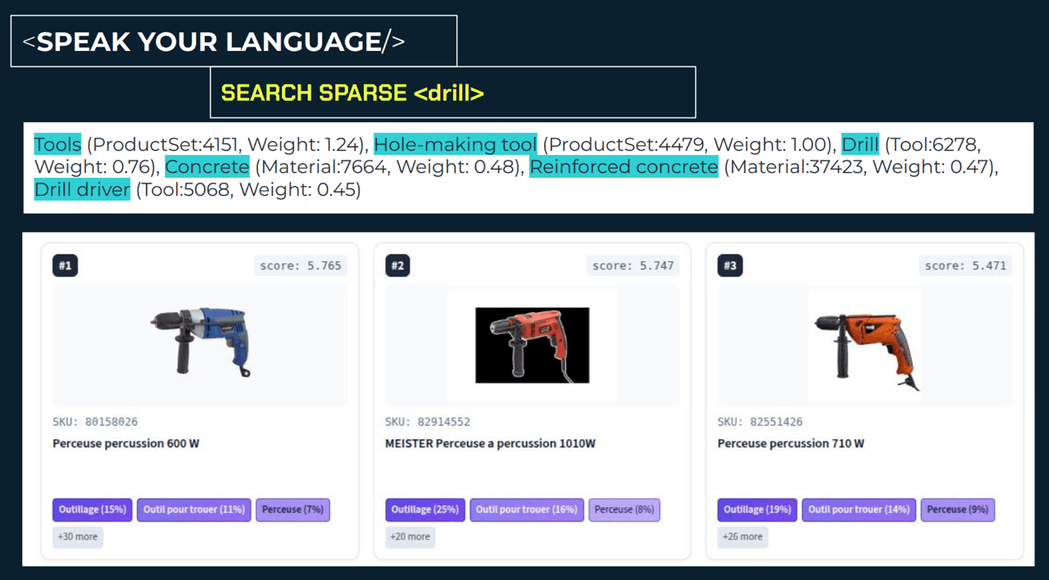Expand +20 more tags on second card

(411, 537)
